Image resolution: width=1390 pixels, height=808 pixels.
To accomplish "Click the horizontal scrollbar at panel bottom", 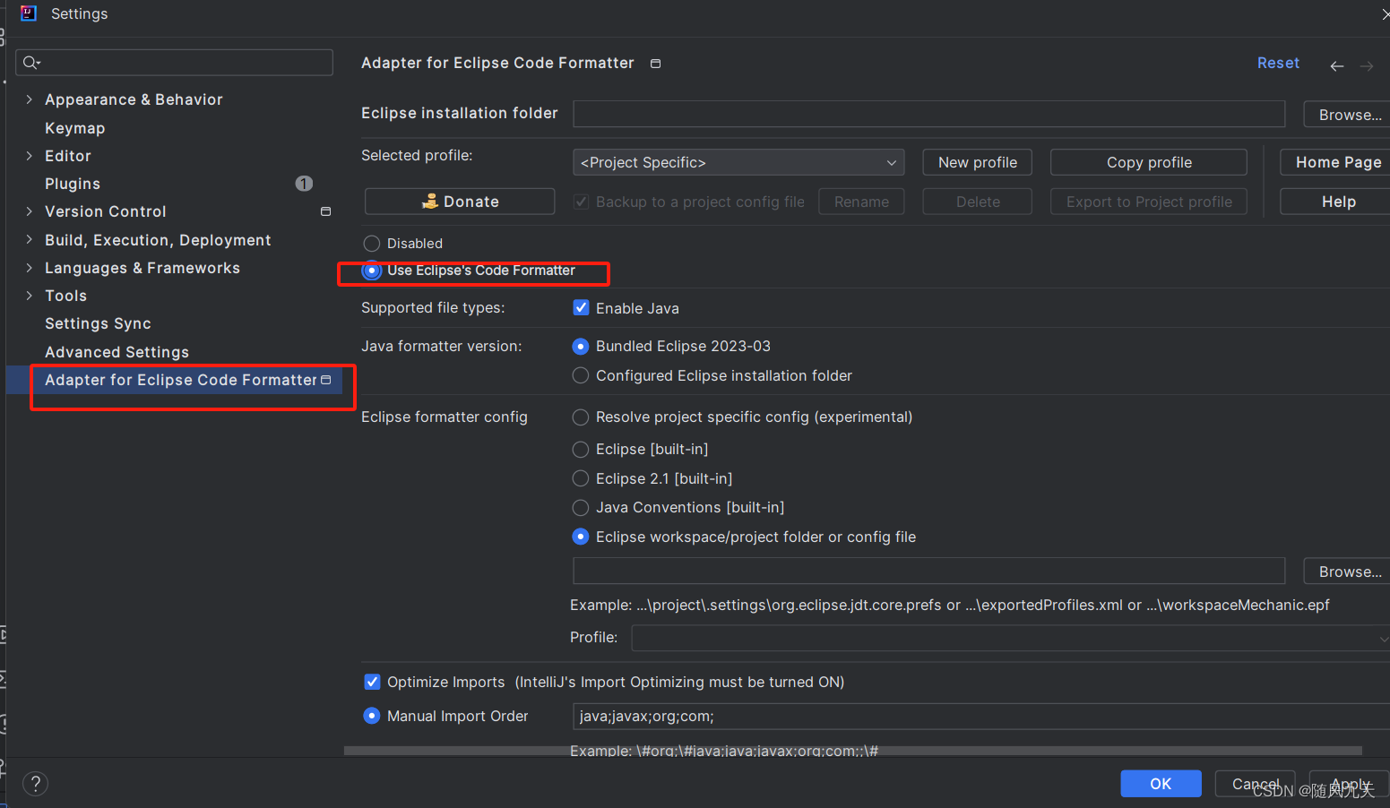I will pos(853,751).
